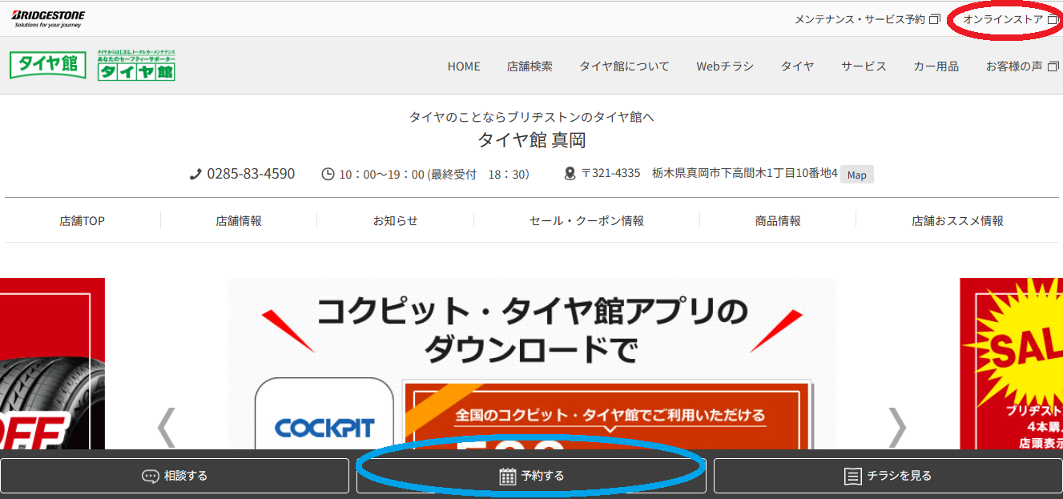Viewport: 1063px width, 499px height.
Task: Click the phone icon beside 0285-83-4590
Action: tap(195, 174)
